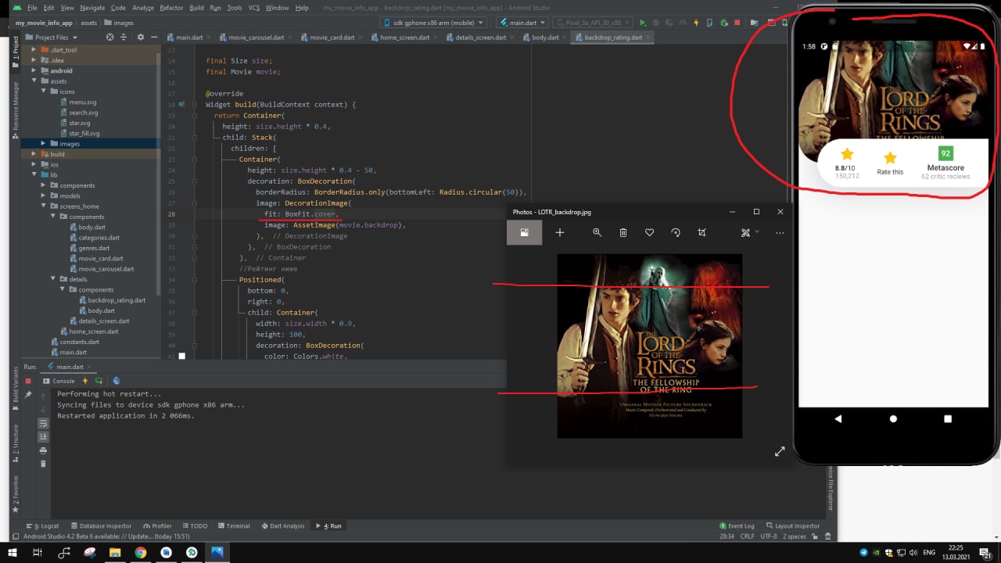This screenshot has width=1001, height=563.
Task: Crop the photo in Photos app
Action: point(701,232)
